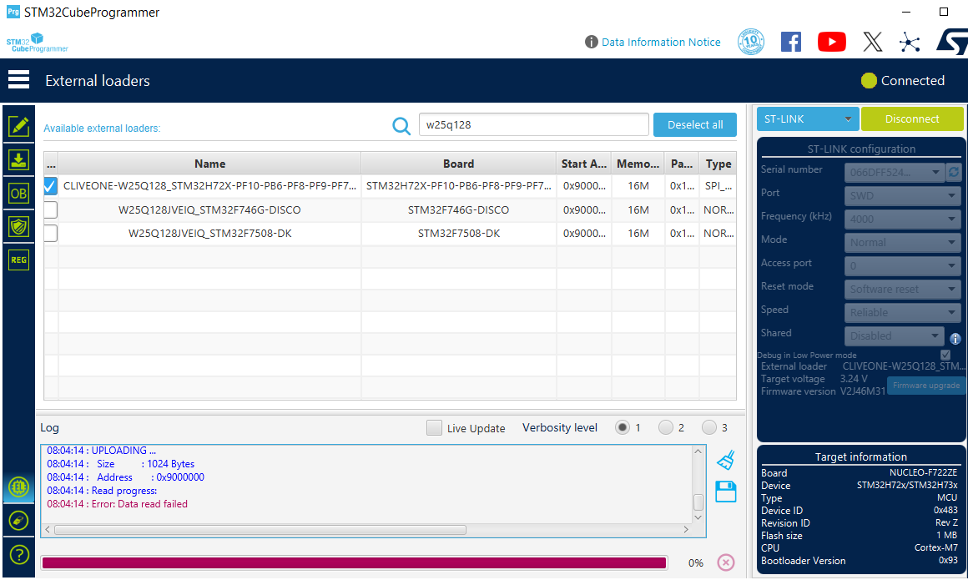Save the log using the floppy disk icon
This screenshot has height=580, width=968.
725,492
